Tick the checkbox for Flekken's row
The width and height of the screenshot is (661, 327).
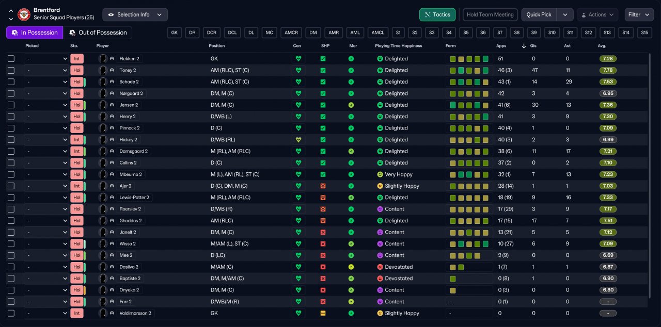click(x=11, y=59)
